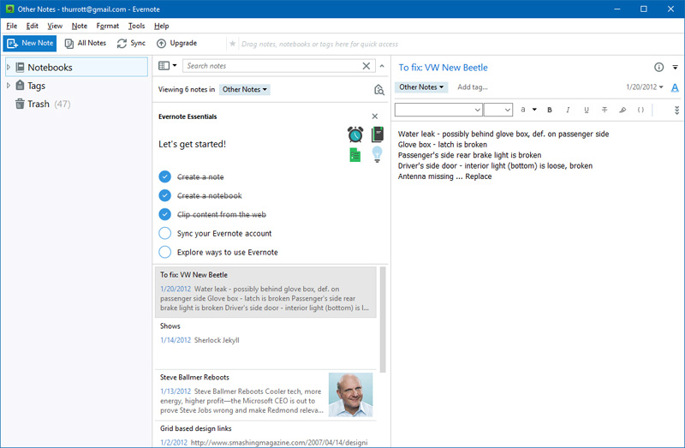Screen dimensions: 685x448
Task: Check the 'Explore ways to use Evernote' circle
Action: [x=165, y=252]
